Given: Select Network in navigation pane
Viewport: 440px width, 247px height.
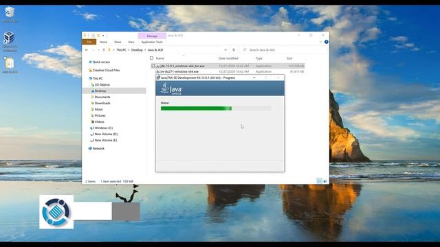Looking at the screenshot, I should 98,148.
